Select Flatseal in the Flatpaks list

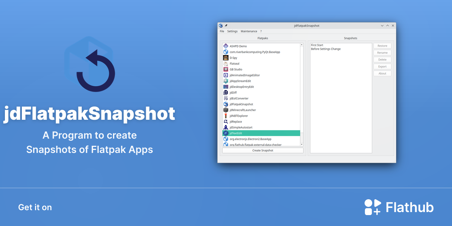tap(261, 64)
